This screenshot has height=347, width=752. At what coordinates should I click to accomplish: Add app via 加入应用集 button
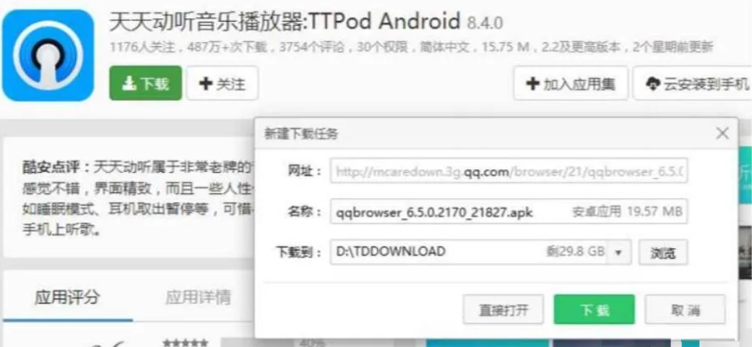tap(571, 84)
